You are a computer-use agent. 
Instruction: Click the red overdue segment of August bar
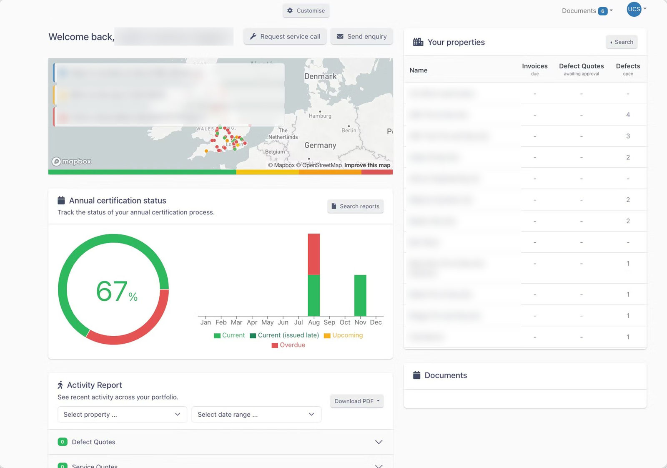(314, 254)
